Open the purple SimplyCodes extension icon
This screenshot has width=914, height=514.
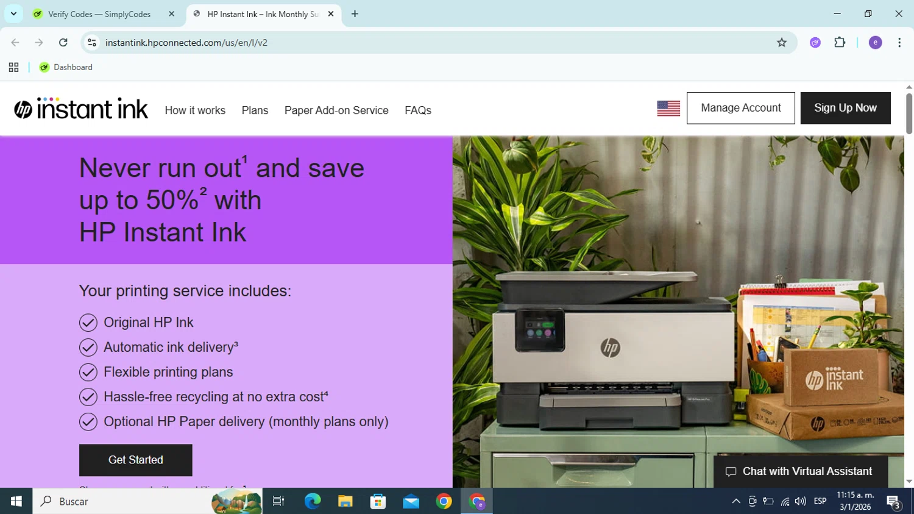pyautogui.click(x=815, y=43)
